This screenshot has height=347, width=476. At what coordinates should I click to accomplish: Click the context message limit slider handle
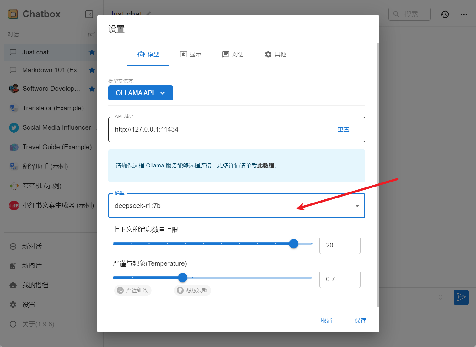[294, 244]
